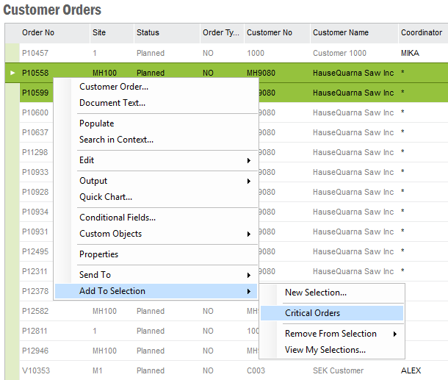Select Conditional Fields... menu item
This screenshot has height=380, width=448.
118,218
